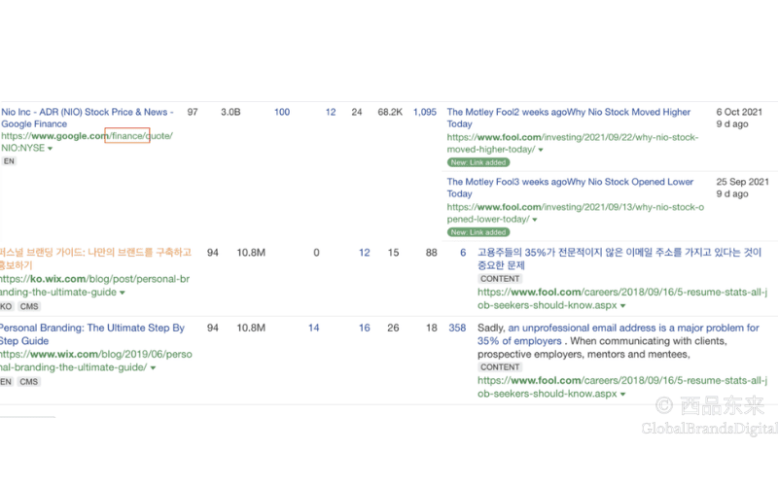
Task: Open 'Why Nio Stock Moved Higher Today' link
Action: click(x=569, y=118)
